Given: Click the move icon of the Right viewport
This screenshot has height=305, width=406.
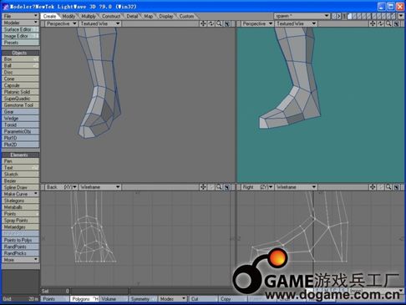Looking at the screenshot, I should point(373,187).
